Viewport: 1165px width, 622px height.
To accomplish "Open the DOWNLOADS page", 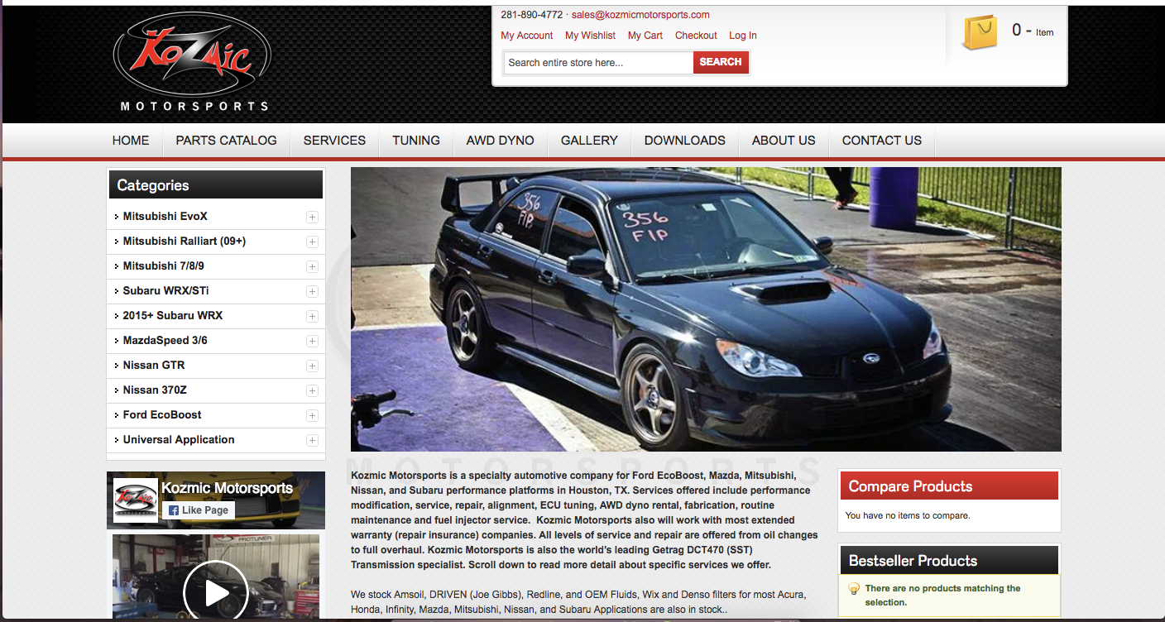I will tap(685, 141).
